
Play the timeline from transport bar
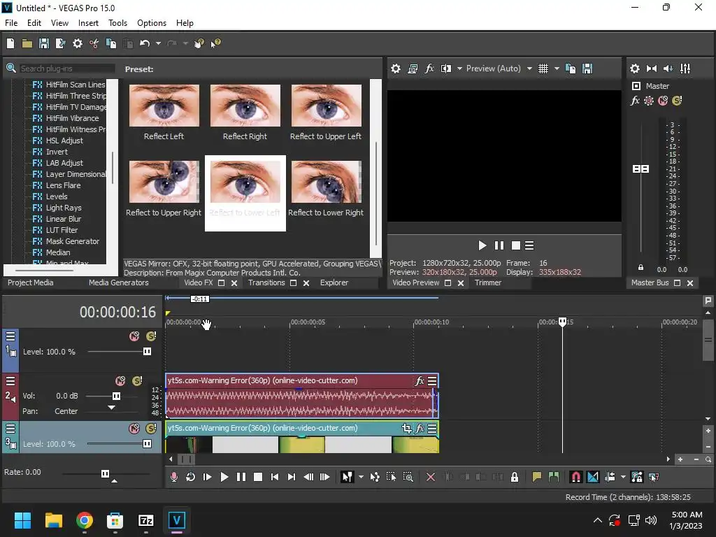point(224,477)
